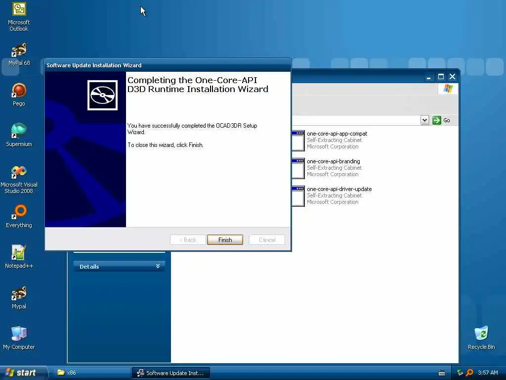506x380 pixels.
Task: Open the address bar dropdown in Explorer
Action: pos(424,120)
